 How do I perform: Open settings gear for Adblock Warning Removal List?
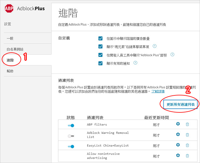point(178,134)
